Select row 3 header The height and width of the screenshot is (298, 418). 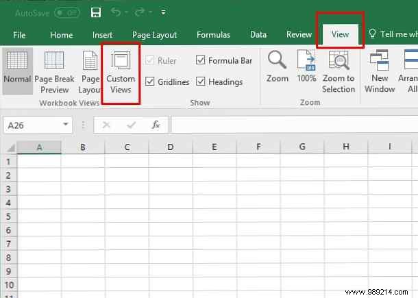tap(8, 189)
